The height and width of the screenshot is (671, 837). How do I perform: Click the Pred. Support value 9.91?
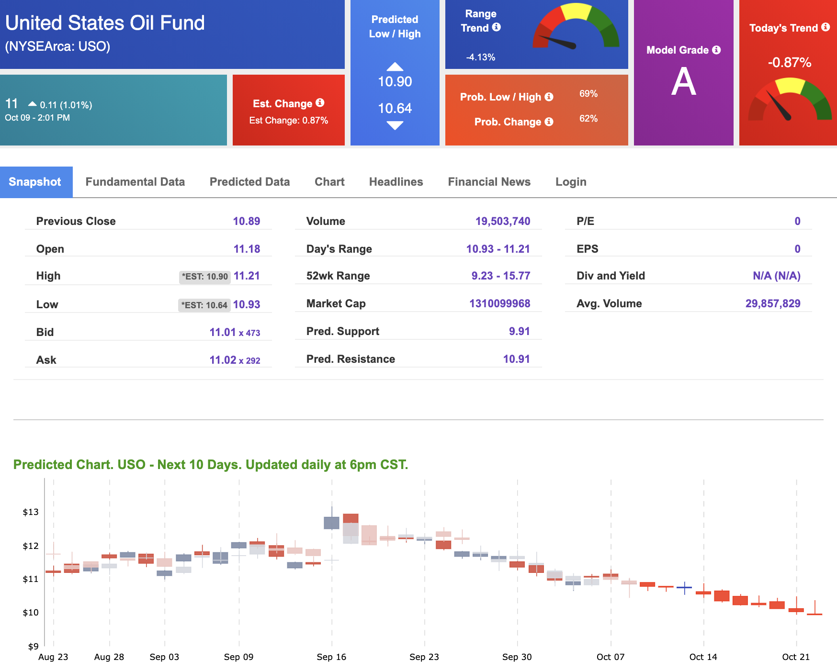[520, 331]
